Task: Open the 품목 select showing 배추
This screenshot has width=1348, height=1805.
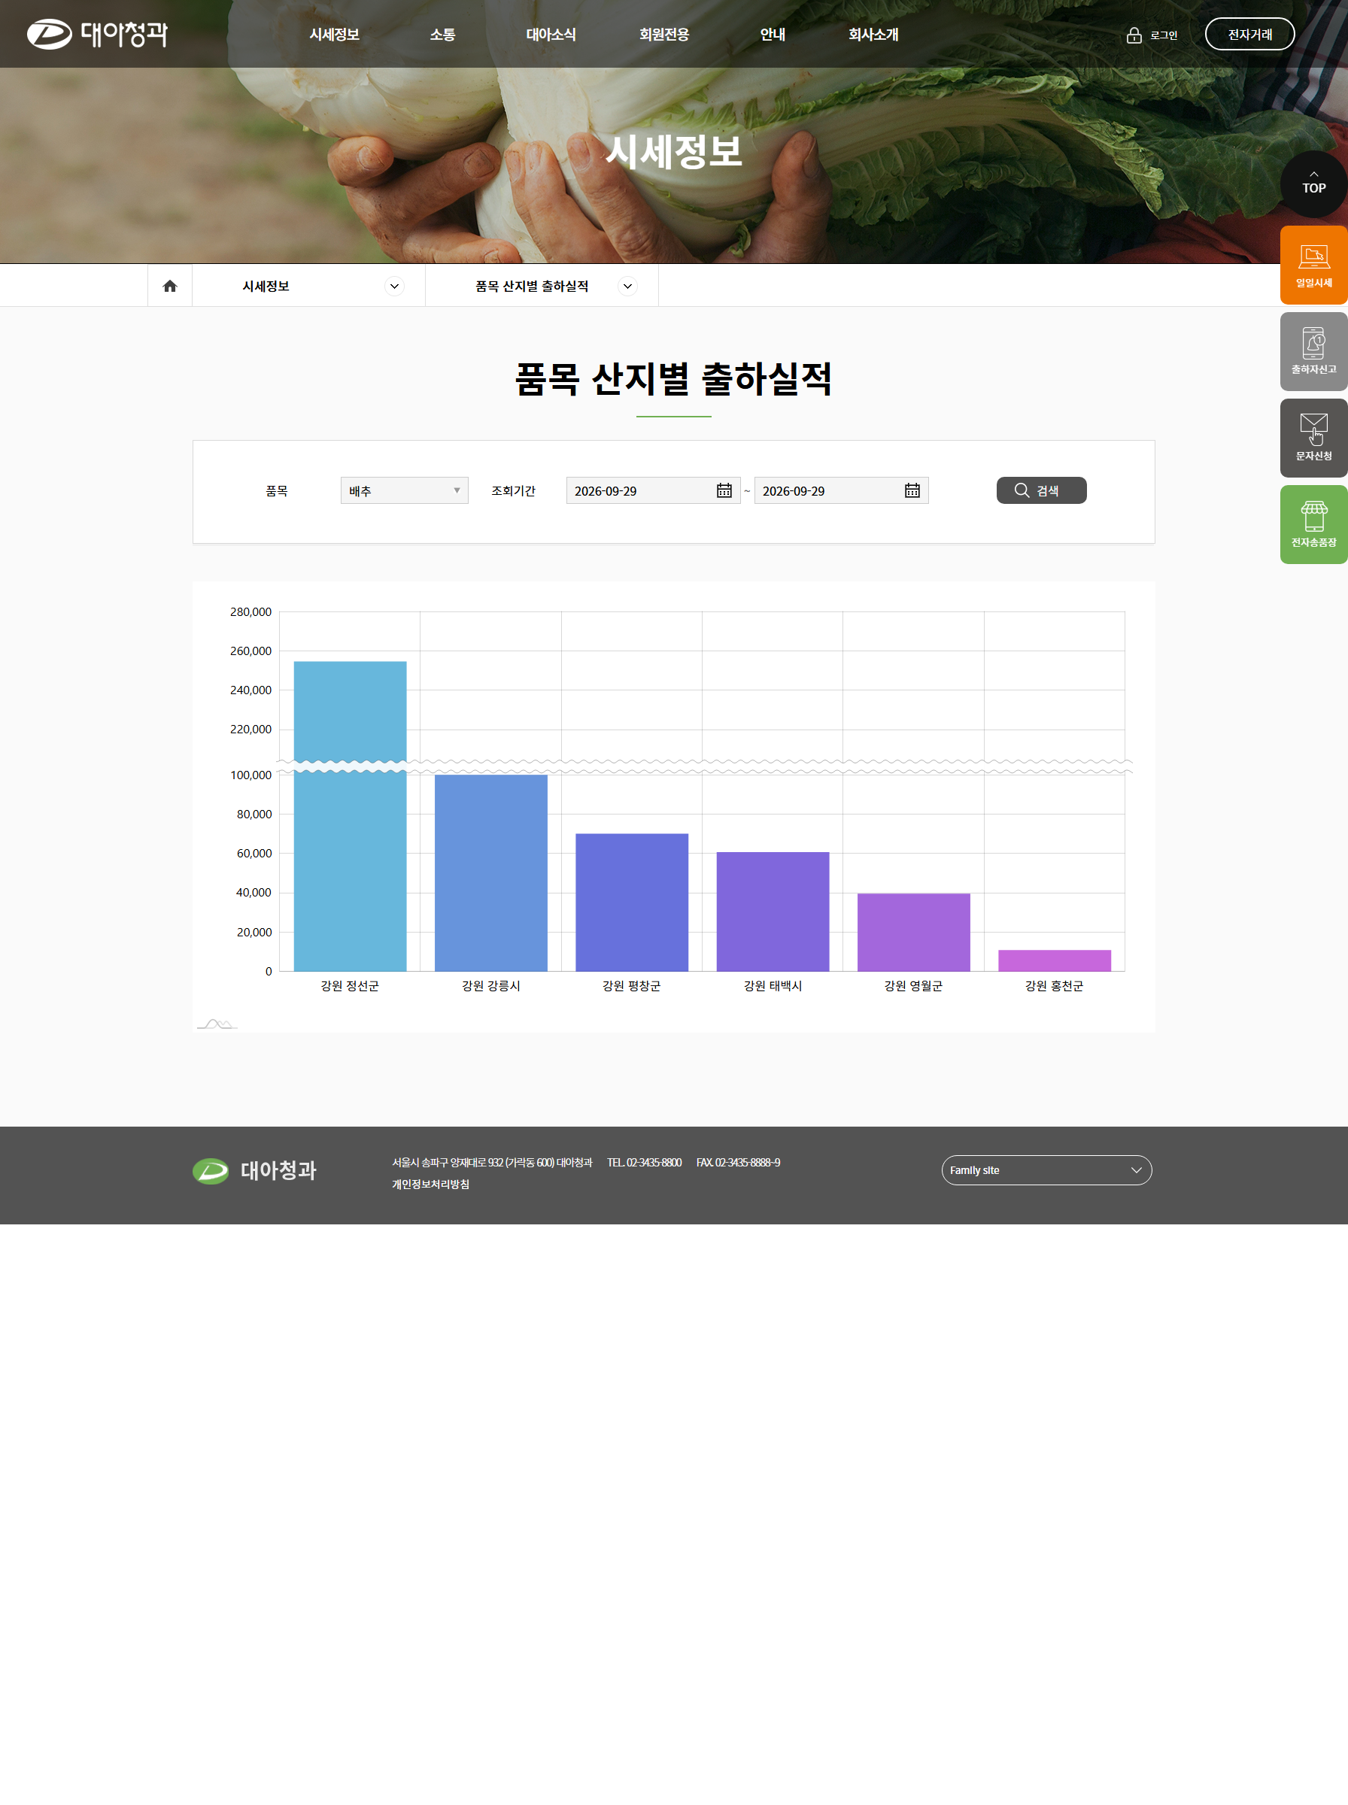Action: tap(405, 490)
